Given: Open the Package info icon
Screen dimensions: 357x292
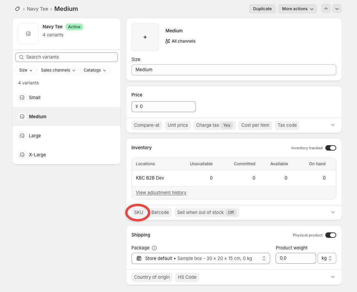Looking at the screenshot, I should [x=154, y=248].
